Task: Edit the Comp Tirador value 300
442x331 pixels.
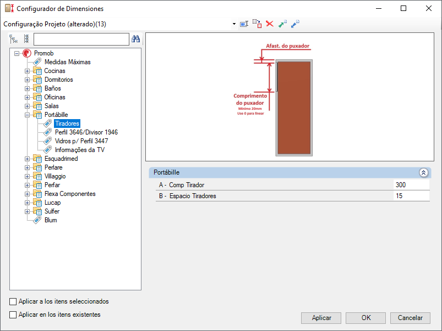Action: point(411,185)
